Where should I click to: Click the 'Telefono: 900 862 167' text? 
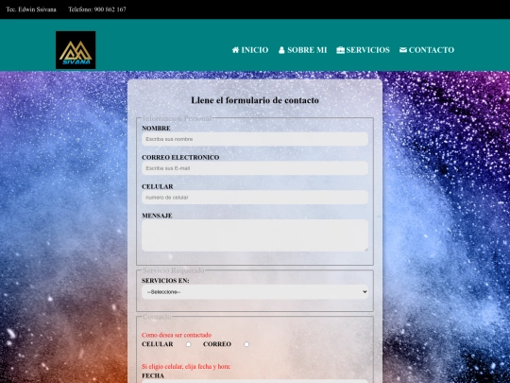pos(97,9)
